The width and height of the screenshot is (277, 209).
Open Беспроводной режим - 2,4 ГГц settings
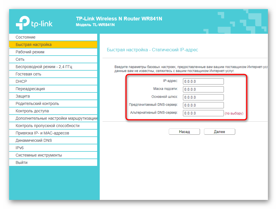(44, 67)
